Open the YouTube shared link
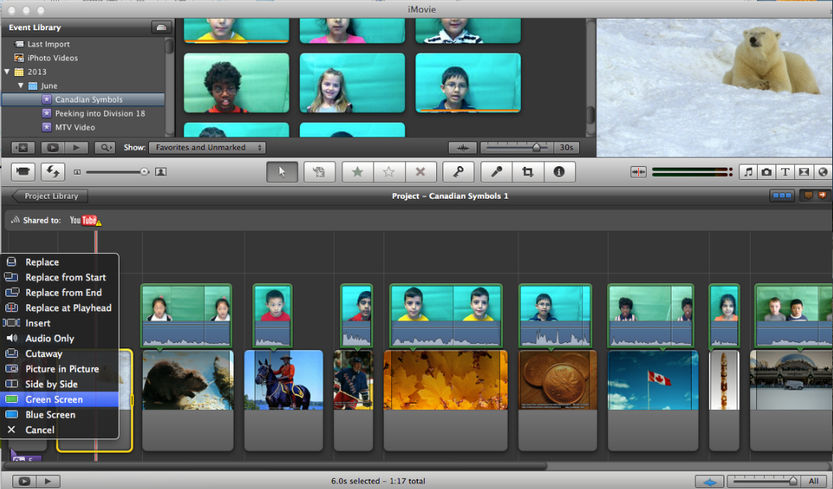This screenshot has height=489, width=833. [85, 220]
